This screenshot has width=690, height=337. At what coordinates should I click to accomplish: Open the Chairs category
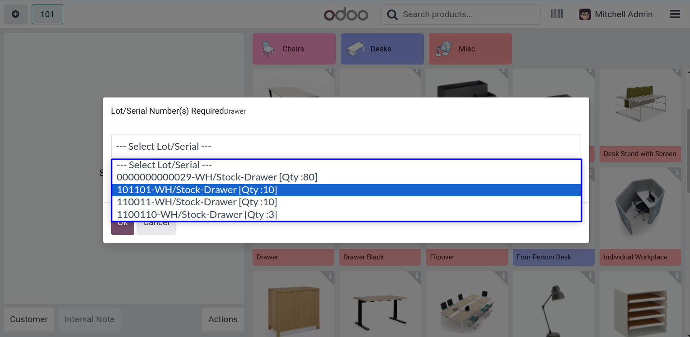point(294,49)
